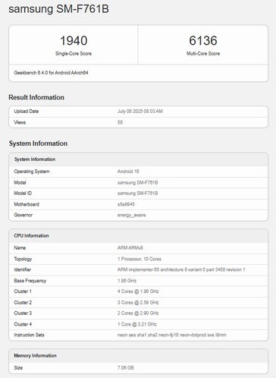Viewport: 276px width, 378px height.
Task: Click the Result Information heading
Action: click(x=36, y=97)
